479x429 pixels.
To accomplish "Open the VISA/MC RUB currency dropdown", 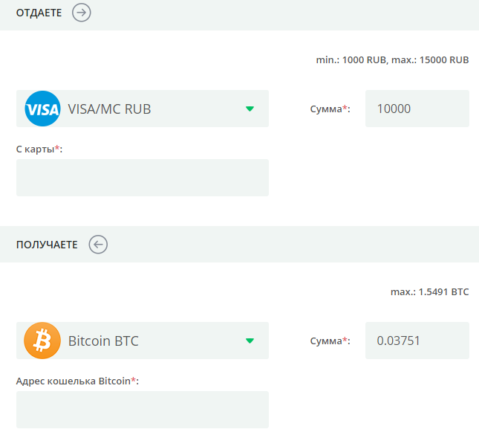I will (x=141, y=109).
